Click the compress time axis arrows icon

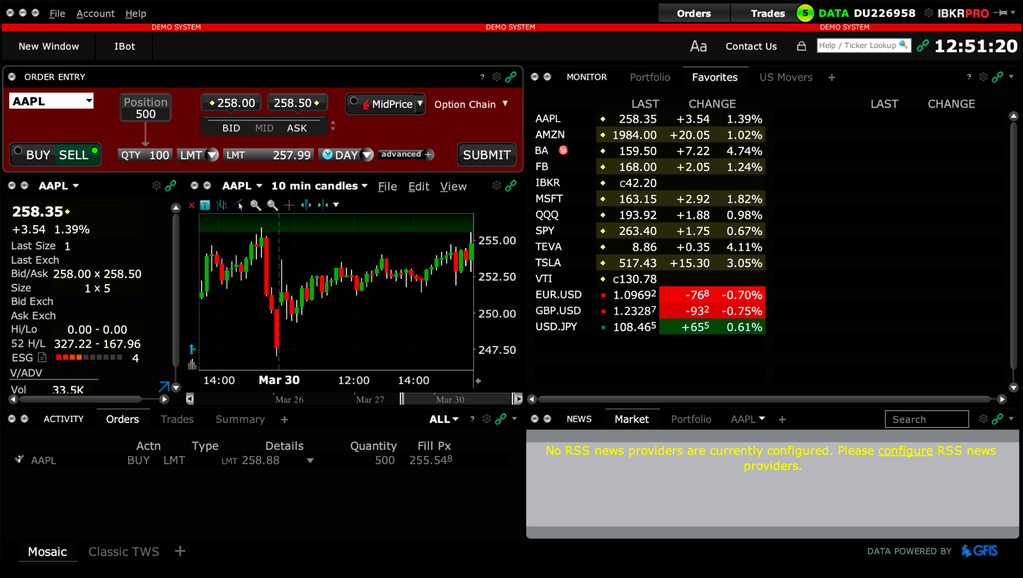(x=323, y=205)
